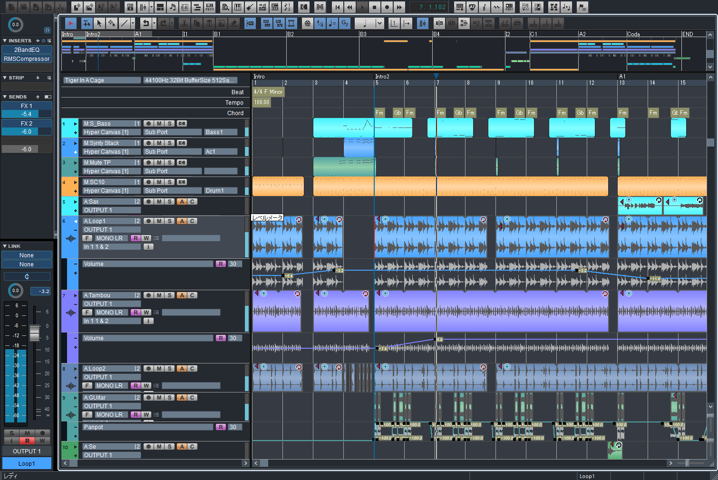Solo the A:Sax track
718x480 pixels.
coord(169,202)
